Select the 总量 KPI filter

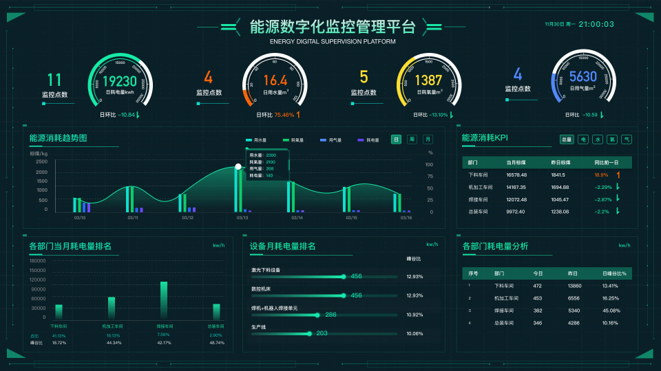pyautogui.click(x=567, y=139)
